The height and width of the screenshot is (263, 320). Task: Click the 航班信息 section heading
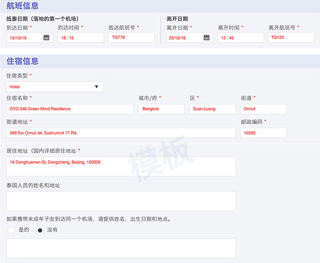(22, 6)
